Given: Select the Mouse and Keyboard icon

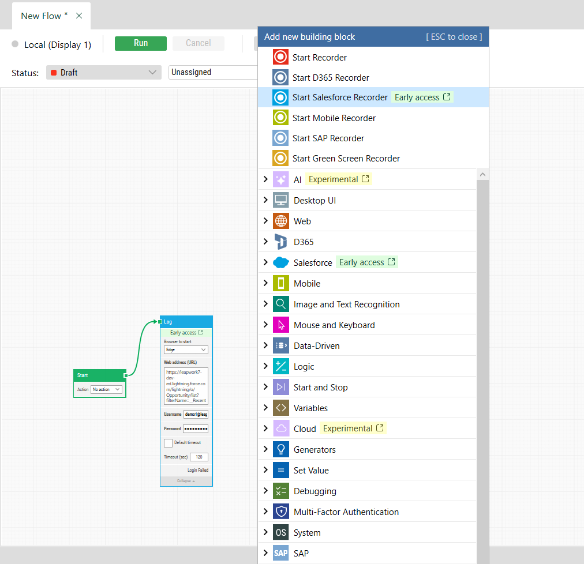Looking at the screenshot, I should pos(282,325).
